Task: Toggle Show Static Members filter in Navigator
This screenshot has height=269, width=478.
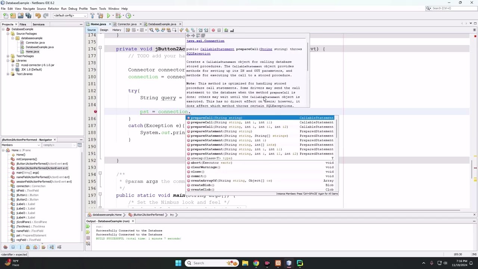Action: (x=21, y=247)
